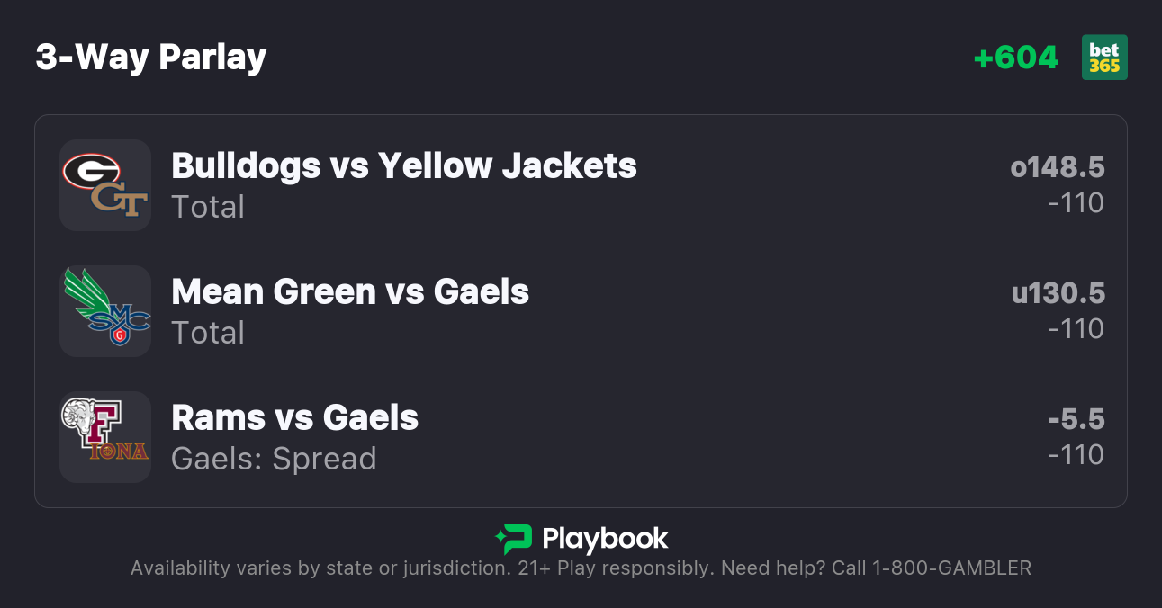Select the -5.5 spread line
This screenshot has width=1162, height=608.
tap(1076, 419)
